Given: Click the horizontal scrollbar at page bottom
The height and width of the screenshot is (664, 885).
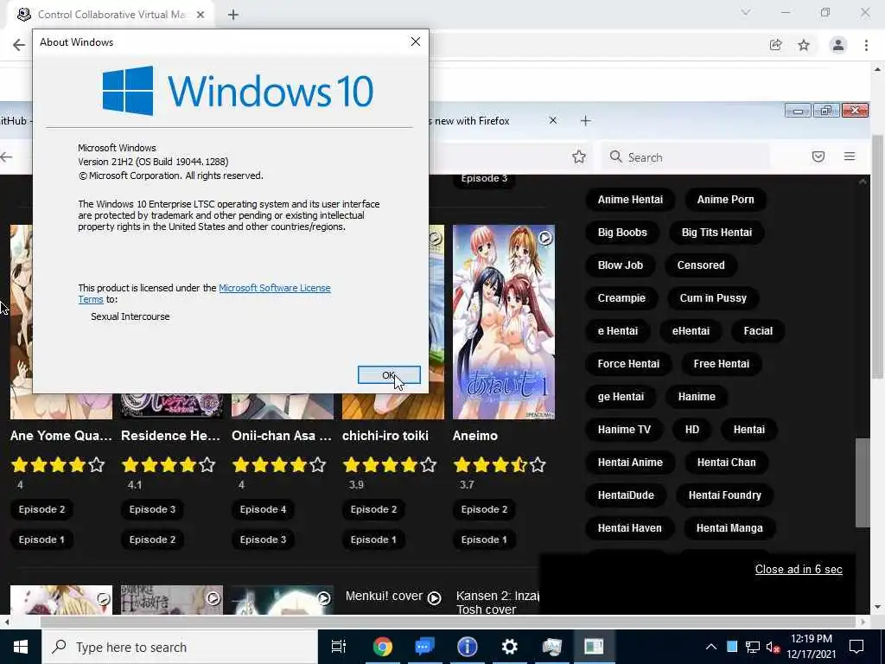Looking at the screenshot, I should click(449, 622).
